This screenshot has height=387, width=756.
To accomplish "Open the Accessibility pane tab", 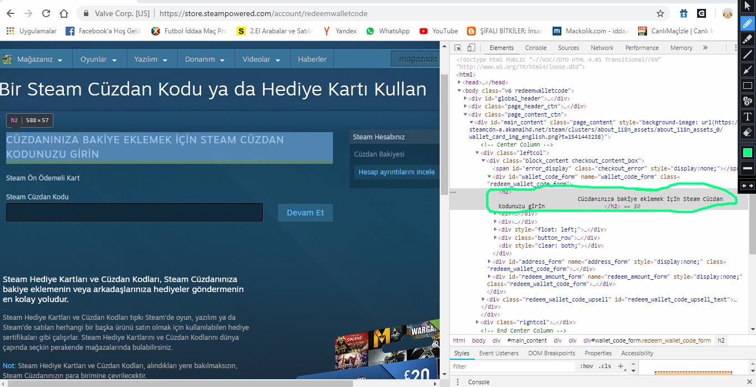I will pyautogui.click(x=637, y=353).
